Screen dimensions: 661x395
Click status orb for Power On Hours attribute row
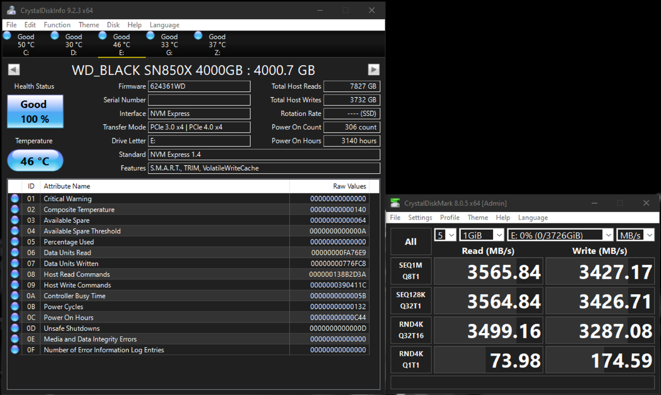point(15,318)
